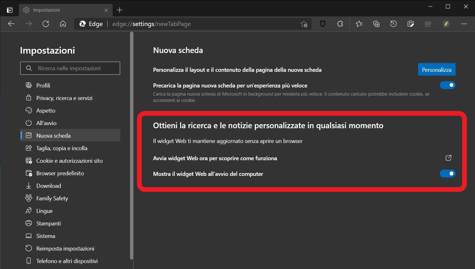Select the Impostazioni browser tab

click(66, 10)
